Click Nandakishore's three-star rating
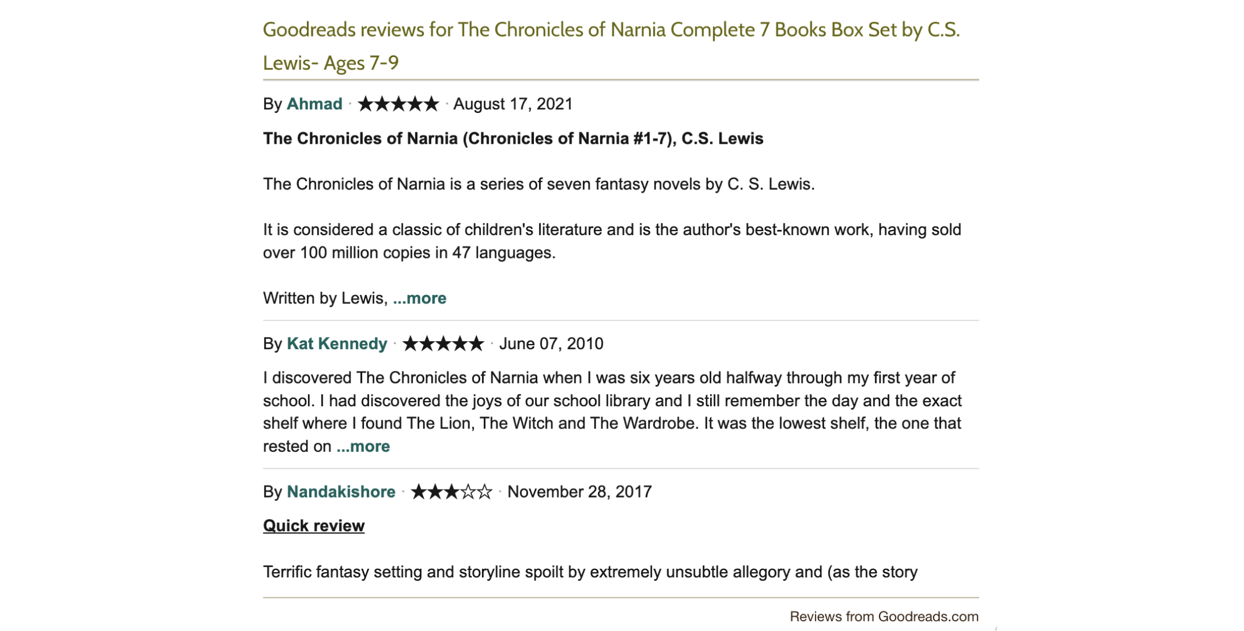The height and width of the screenshot is (631, 1244). tap(451, 492)
